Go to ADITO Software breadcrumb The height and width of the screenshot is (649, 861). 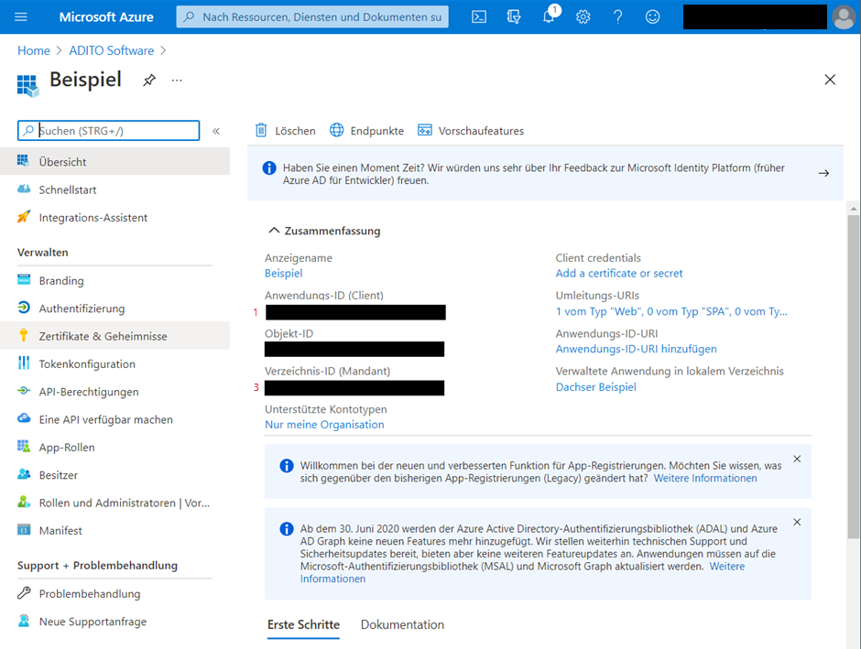(x=112, y=50)
